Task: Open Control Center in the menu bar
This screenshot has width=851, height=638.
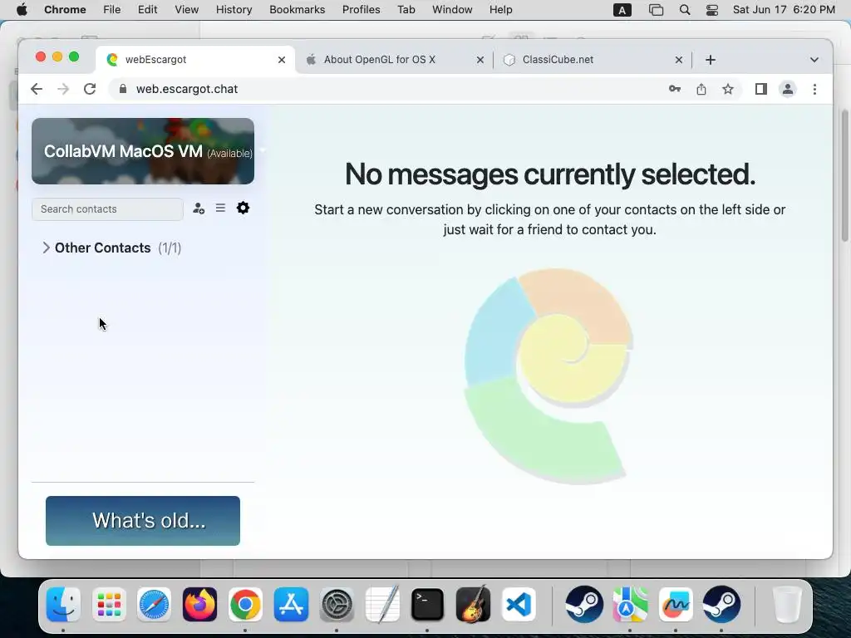Action: click(712, 10)
